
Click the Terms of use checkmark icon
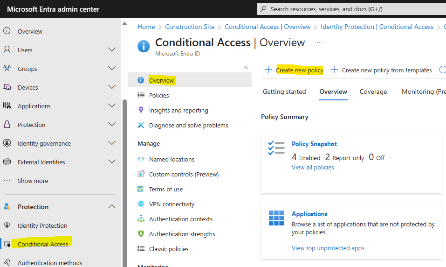tap(141, 189)
